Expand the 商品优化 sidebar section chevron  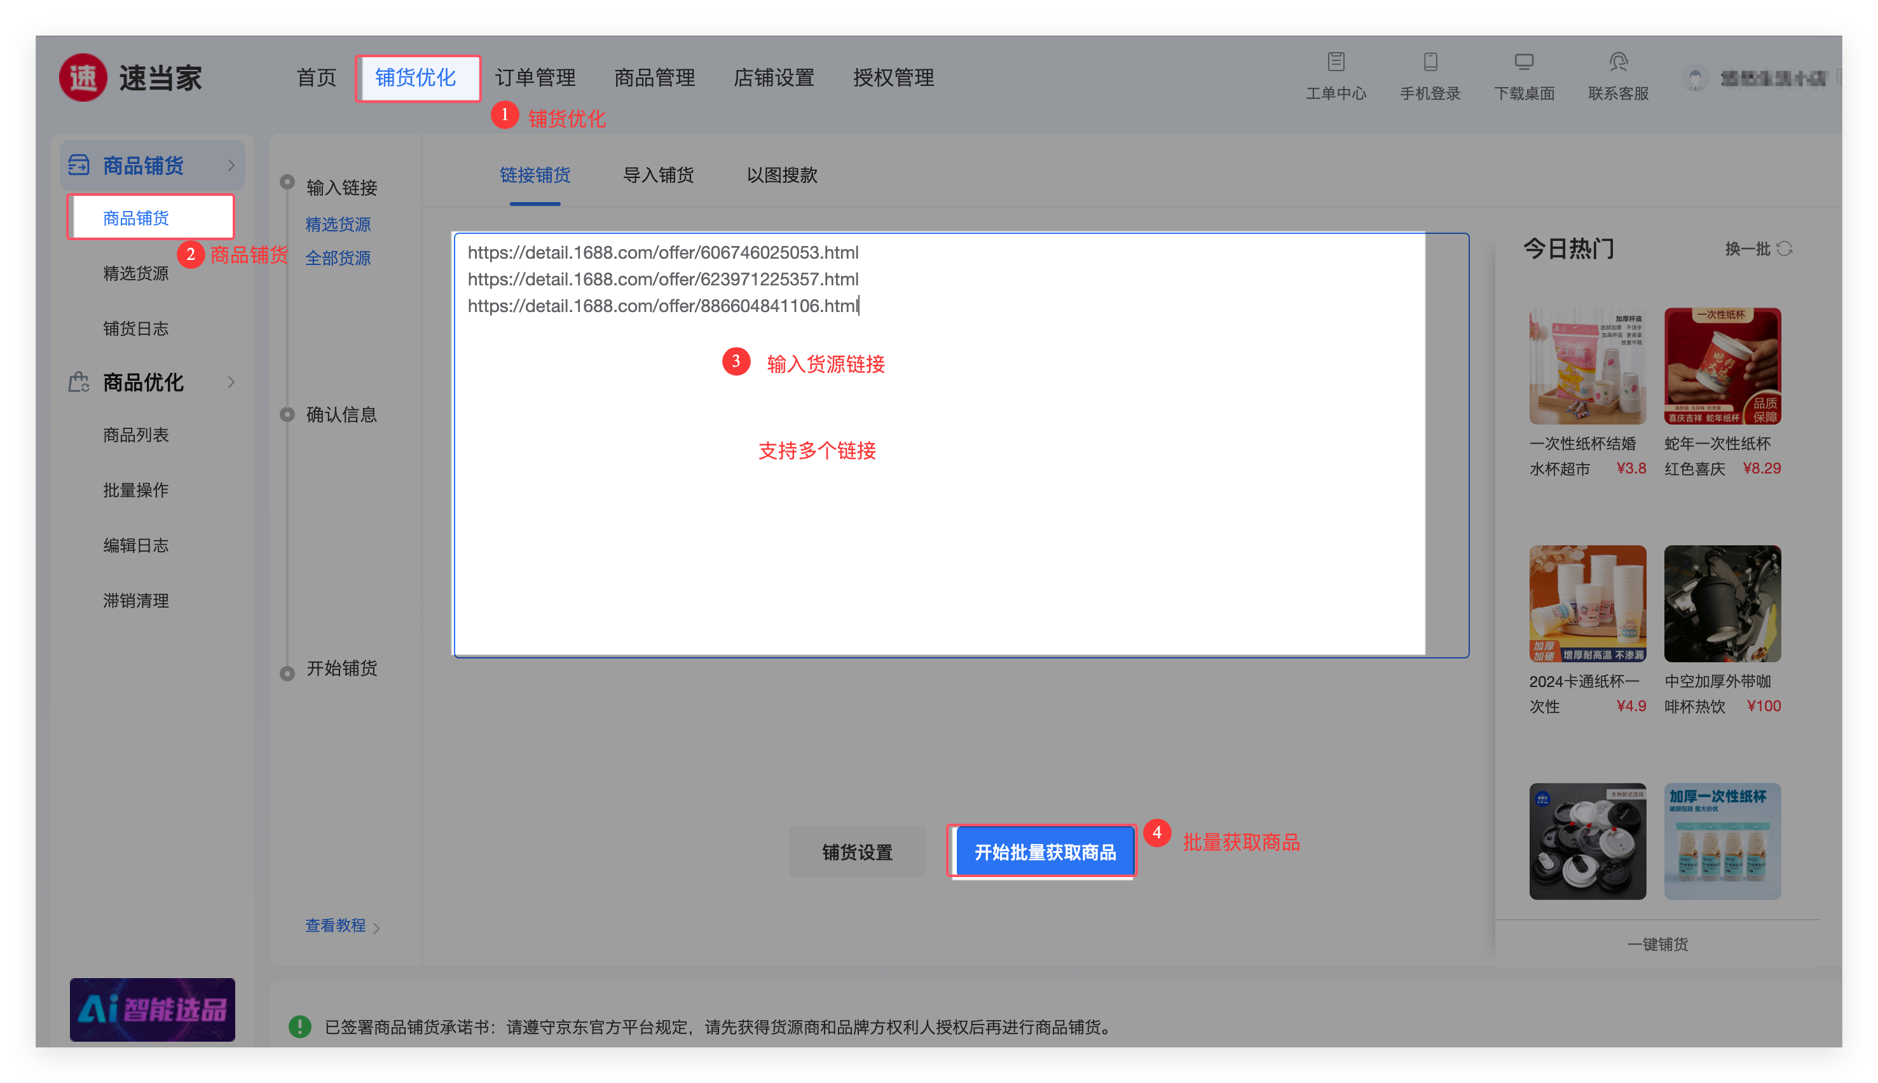tap(231, 383)
